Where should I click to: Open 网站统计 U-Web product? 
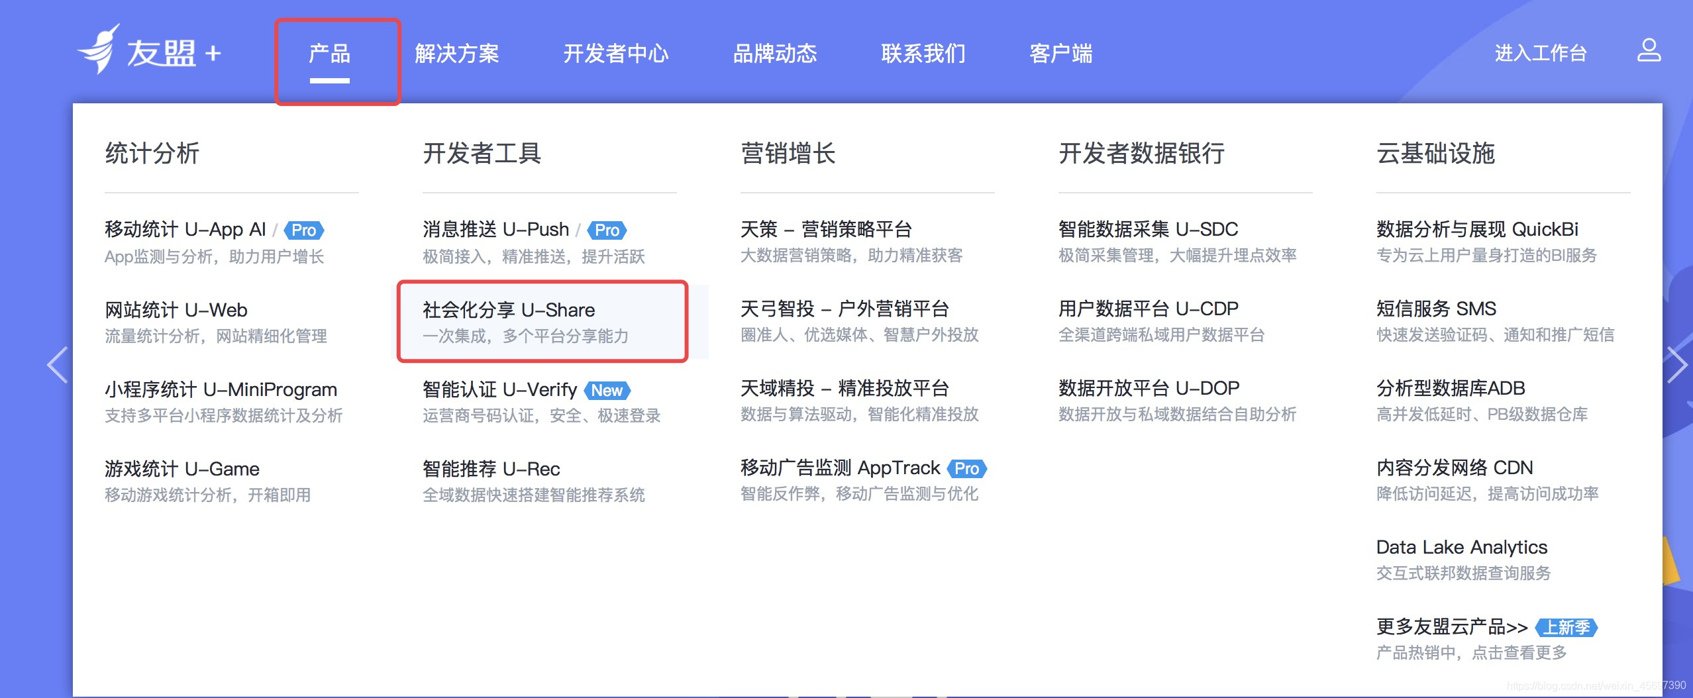176,309
